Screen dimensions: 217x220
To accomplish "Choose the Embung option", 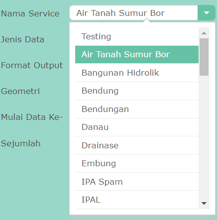I will click(137, 163).
